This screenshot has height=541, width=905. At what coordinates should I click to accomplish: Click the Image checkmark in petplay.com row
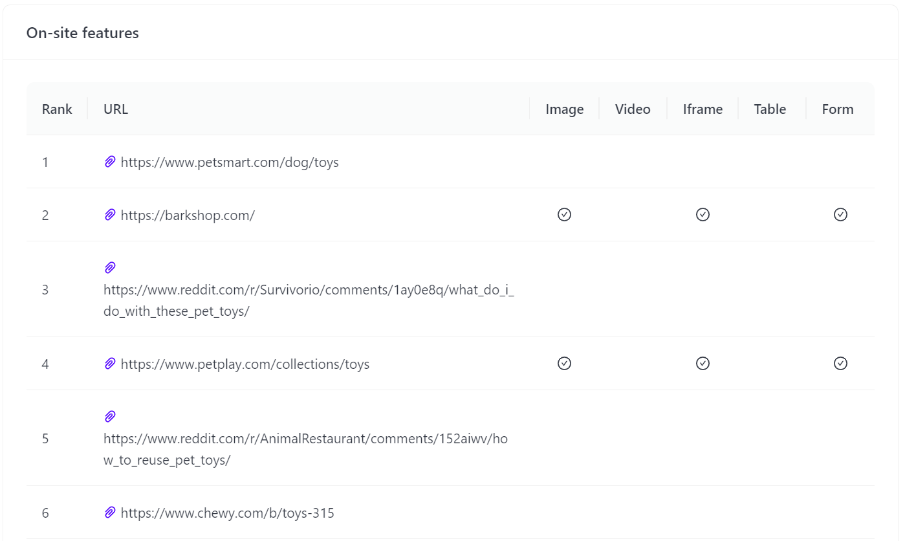click(564, 363)
